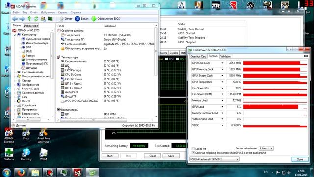Select the Сервер tree item
Viewport: 314px width, 177px height.
click(26, 81)
